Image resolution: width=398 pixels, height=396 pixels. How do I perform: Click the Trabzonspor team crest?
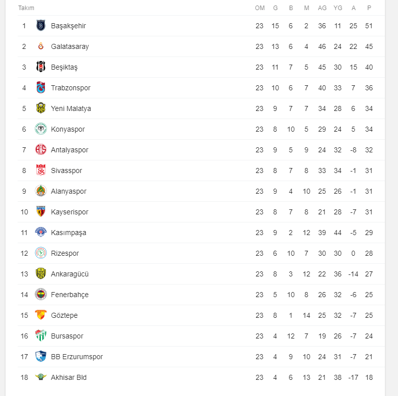(41, 88)
